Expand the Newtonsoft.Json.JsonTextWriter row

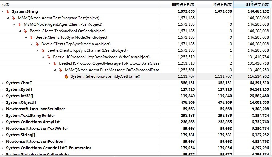pos(2,129)
